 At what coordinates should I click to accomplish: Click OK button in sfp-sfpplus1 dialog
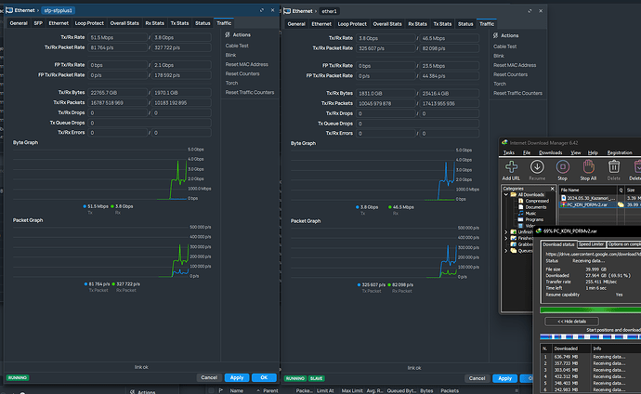(263, 377)
